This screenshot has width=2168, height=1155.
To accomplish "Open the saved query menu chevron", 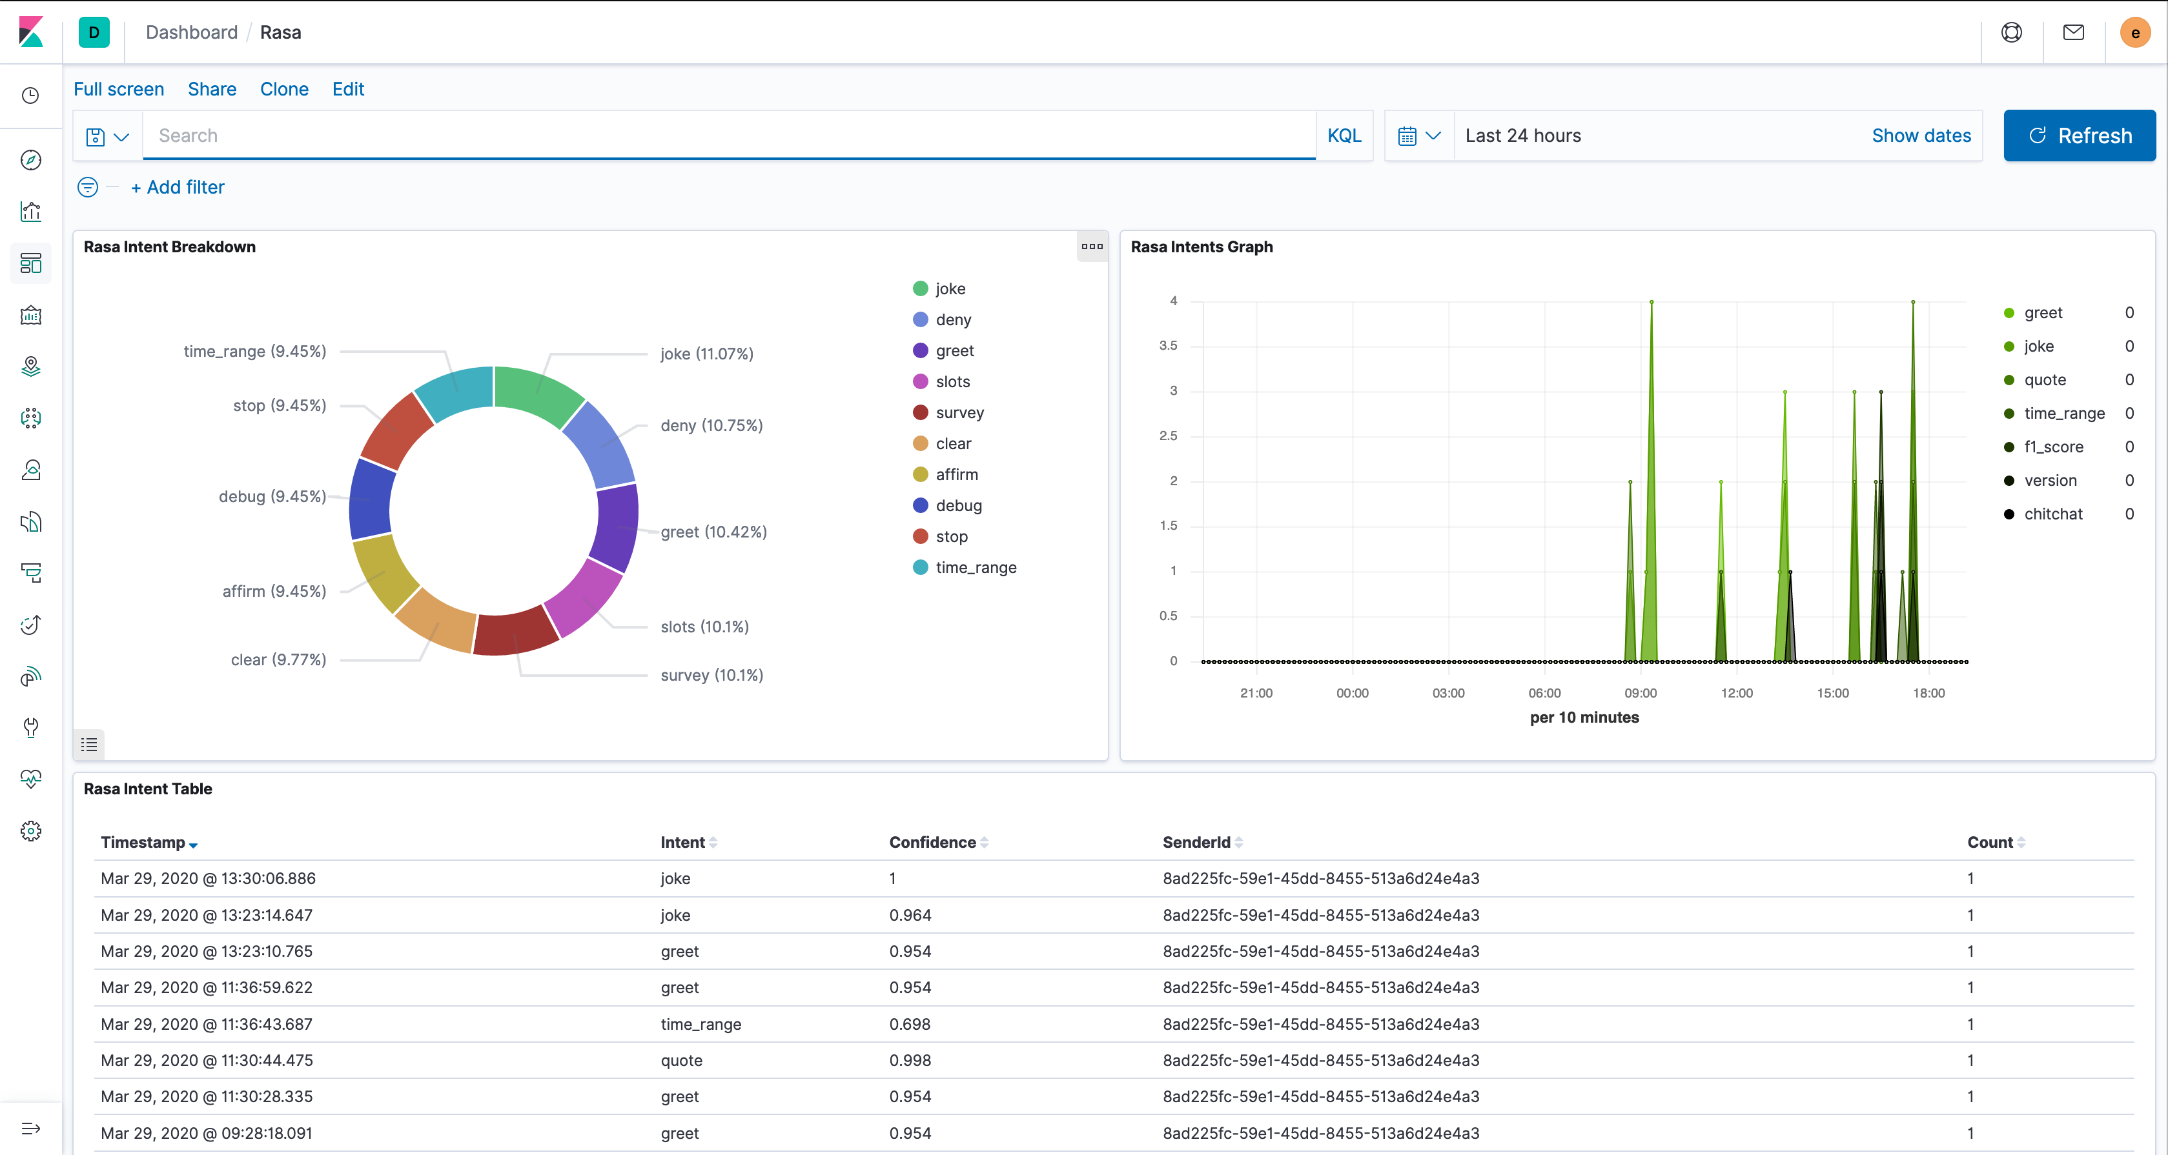I will click(x=121, y=136).
